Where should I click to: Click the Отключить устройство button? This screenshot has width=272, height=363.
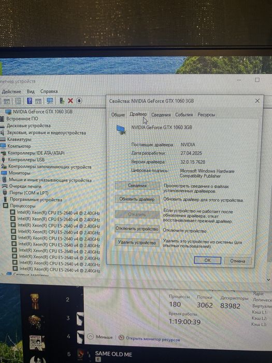pyautogui.click(x=137, y=229)
